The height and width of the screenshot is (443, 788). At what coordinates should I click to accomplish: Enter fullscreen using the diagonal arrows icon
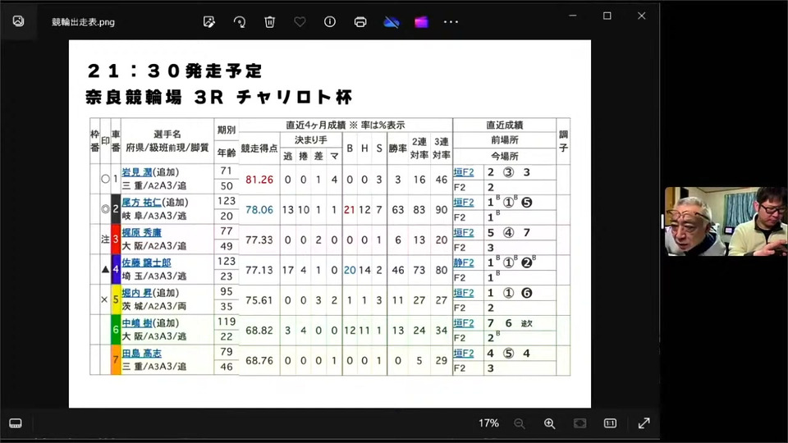tap(644, 423)
